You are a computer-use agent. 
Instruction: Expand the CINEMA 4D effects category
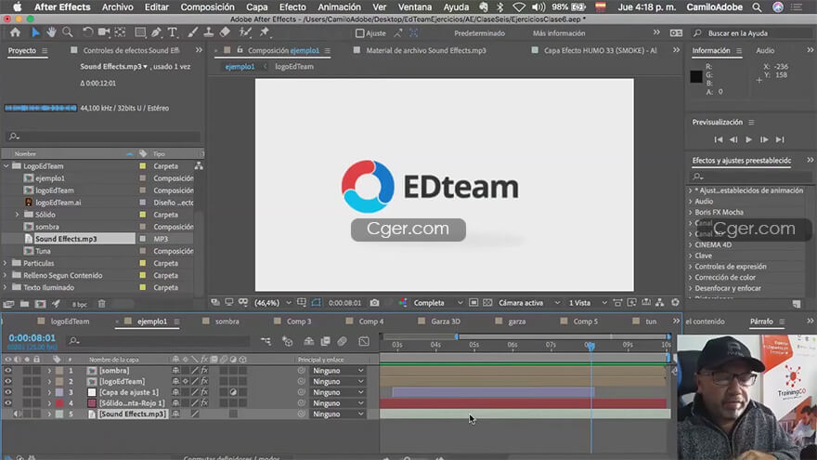click(691, 244)
